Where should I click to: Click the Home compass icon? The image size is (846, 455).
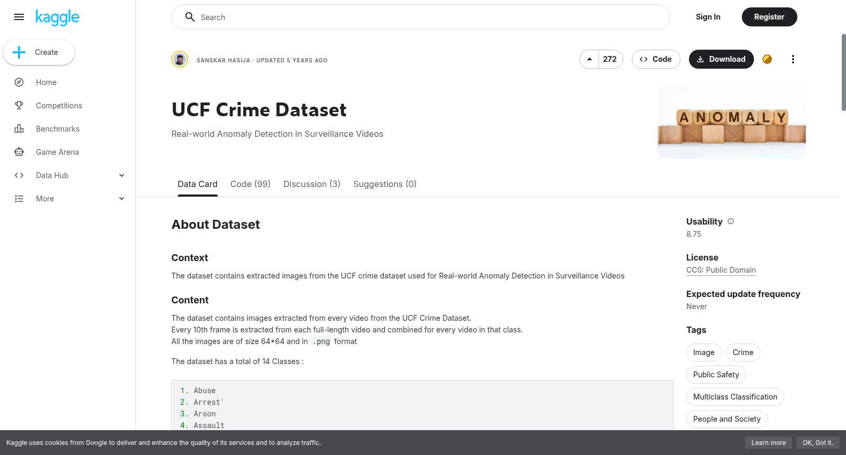19,82
